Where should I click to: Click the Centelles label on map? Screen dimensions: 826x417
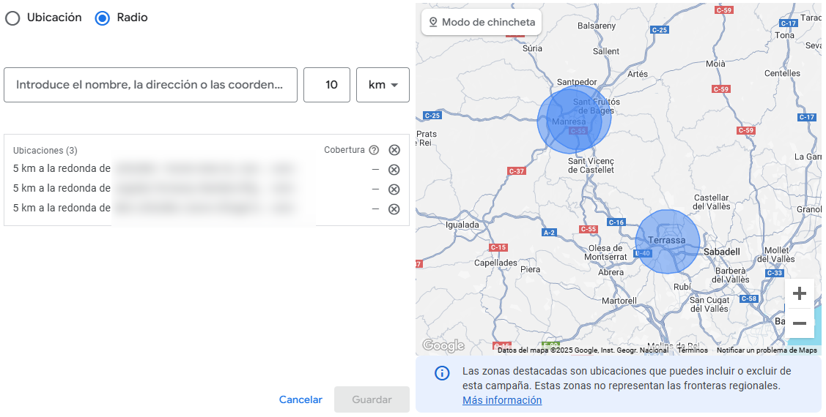coord(782,73)
